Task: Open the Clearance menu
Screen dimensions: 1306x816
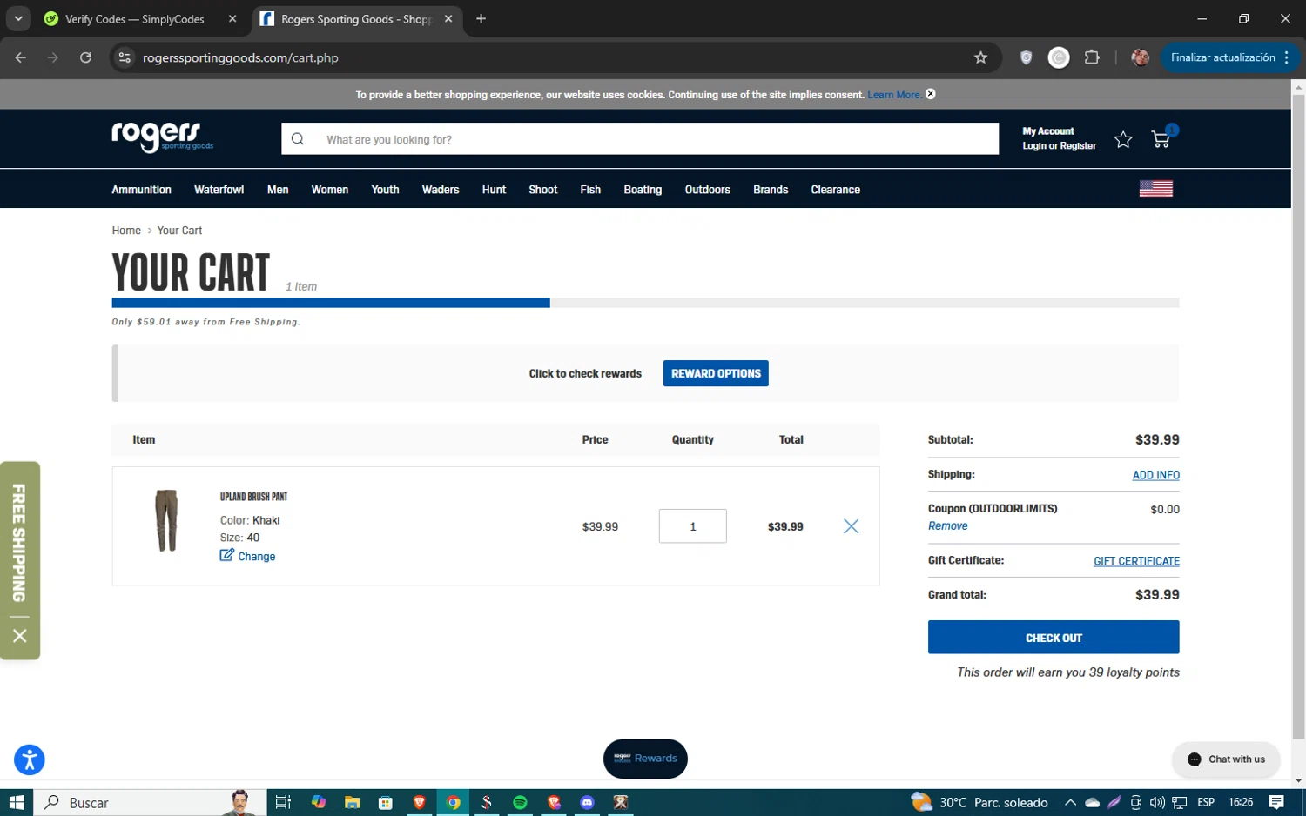Action: pos(835,190)
